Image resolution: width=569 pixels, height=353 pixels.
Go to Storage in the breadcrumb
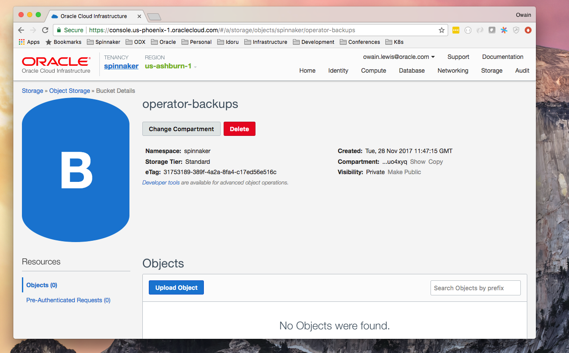pyautogui.click(x=33, y=91)
